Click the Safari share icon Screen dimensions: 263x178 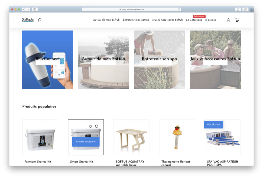(238, 10)
